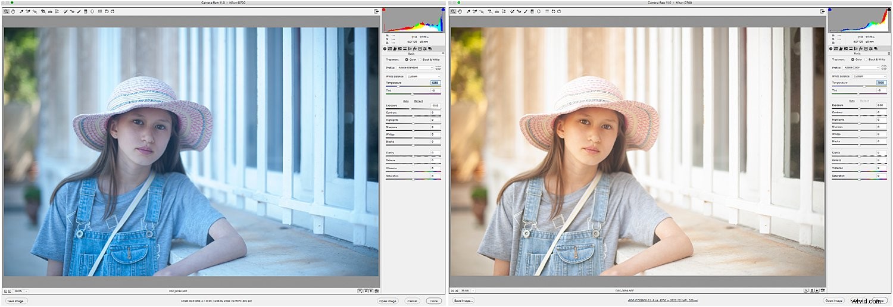Switch to Tone Curve tab in left window
This screenshot has width=893, height=307.
389,49
